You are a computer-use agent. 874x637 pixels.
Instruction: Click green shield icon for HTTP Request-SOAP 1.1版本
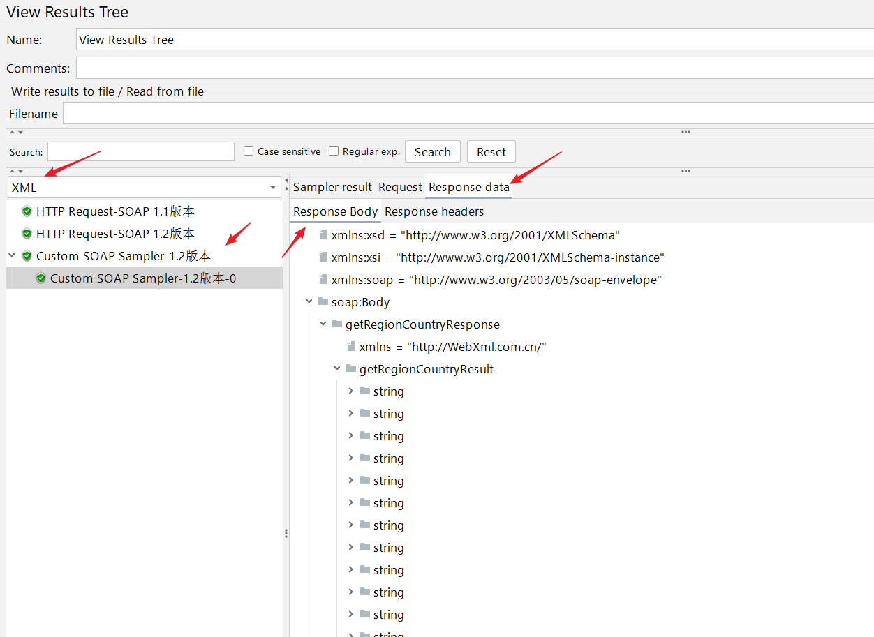[x=27, y=211]
